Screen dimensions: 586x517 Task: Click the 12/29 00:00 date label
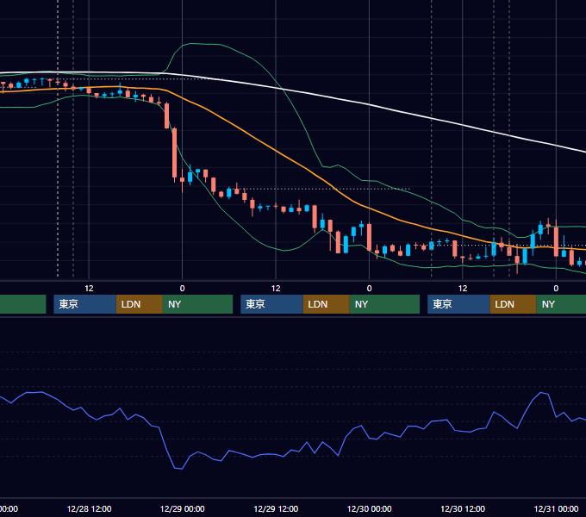tap(183, 508)
